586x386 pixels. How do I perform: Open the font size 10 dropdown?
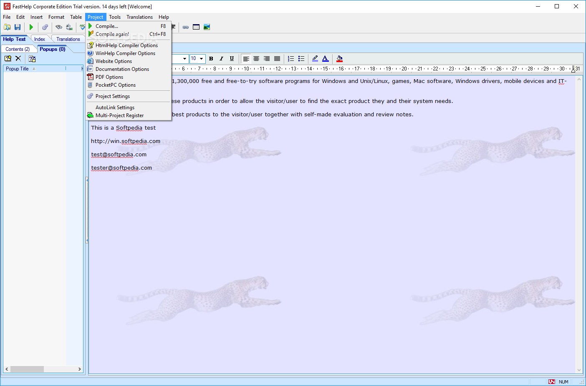(x=202, y=59)
